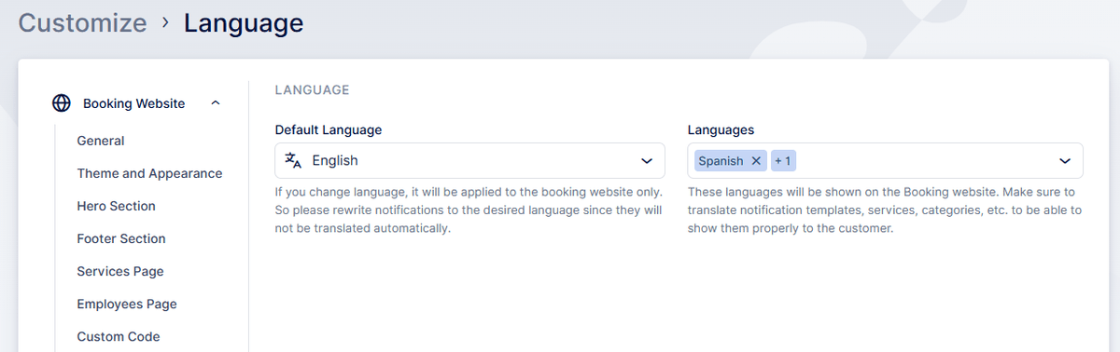
Task: Collapse the Booking Website section chevron
Action: point(216,103)
